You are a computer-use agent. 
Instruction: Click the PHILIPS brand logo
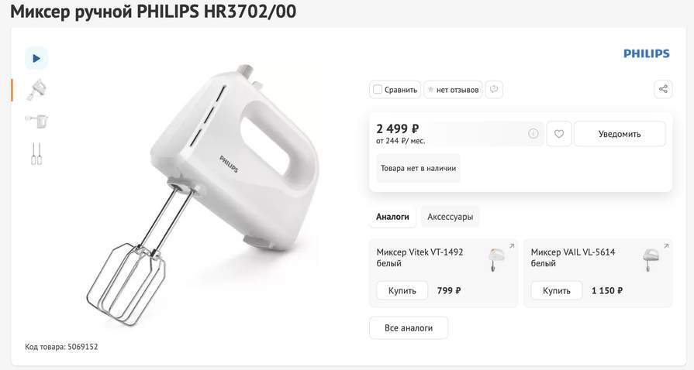[646, 53]
